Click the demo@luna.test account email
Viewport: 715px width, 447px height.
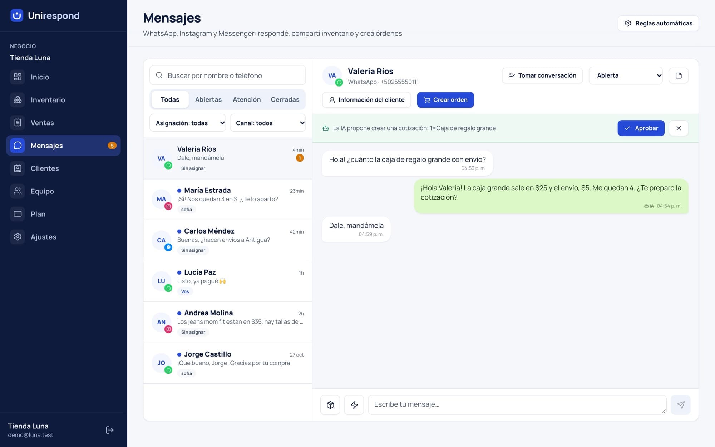point(30,435)
